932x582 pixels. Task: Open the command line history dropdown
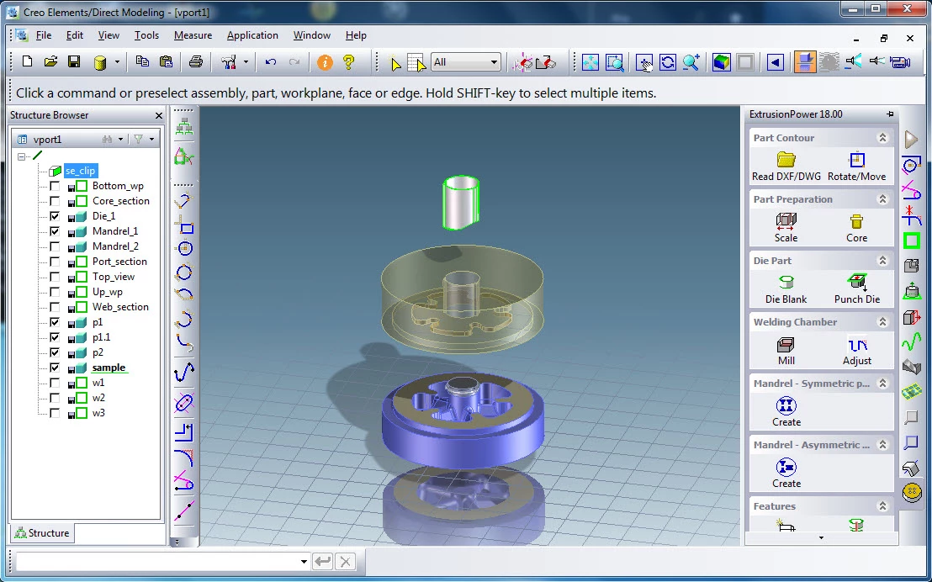tap(304, 561)
